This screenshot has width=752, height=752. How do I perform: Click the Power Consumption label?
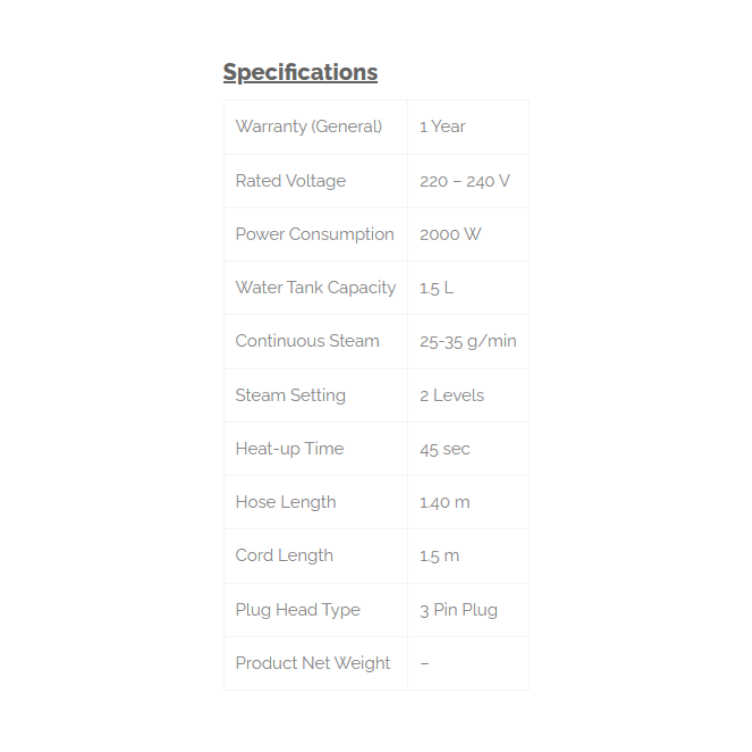pos(315,234)
